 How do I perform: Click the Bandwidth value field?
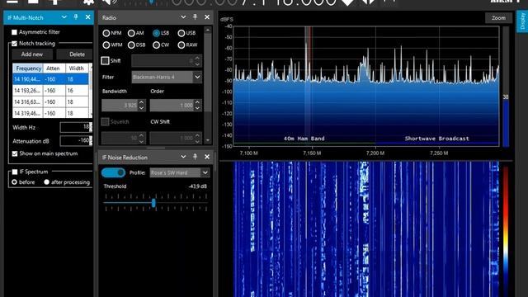point(120,106)
